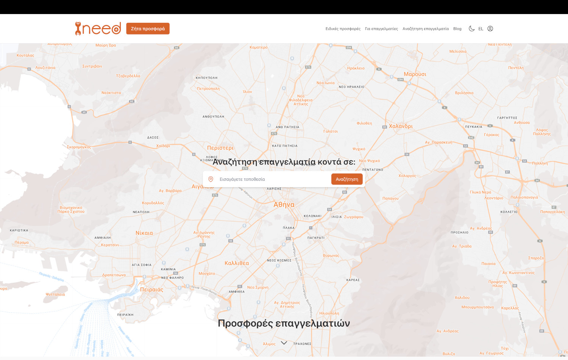Click the orange Αναζήτηση button
Viewport: 568px width, 360px height.
click(347, 179)
